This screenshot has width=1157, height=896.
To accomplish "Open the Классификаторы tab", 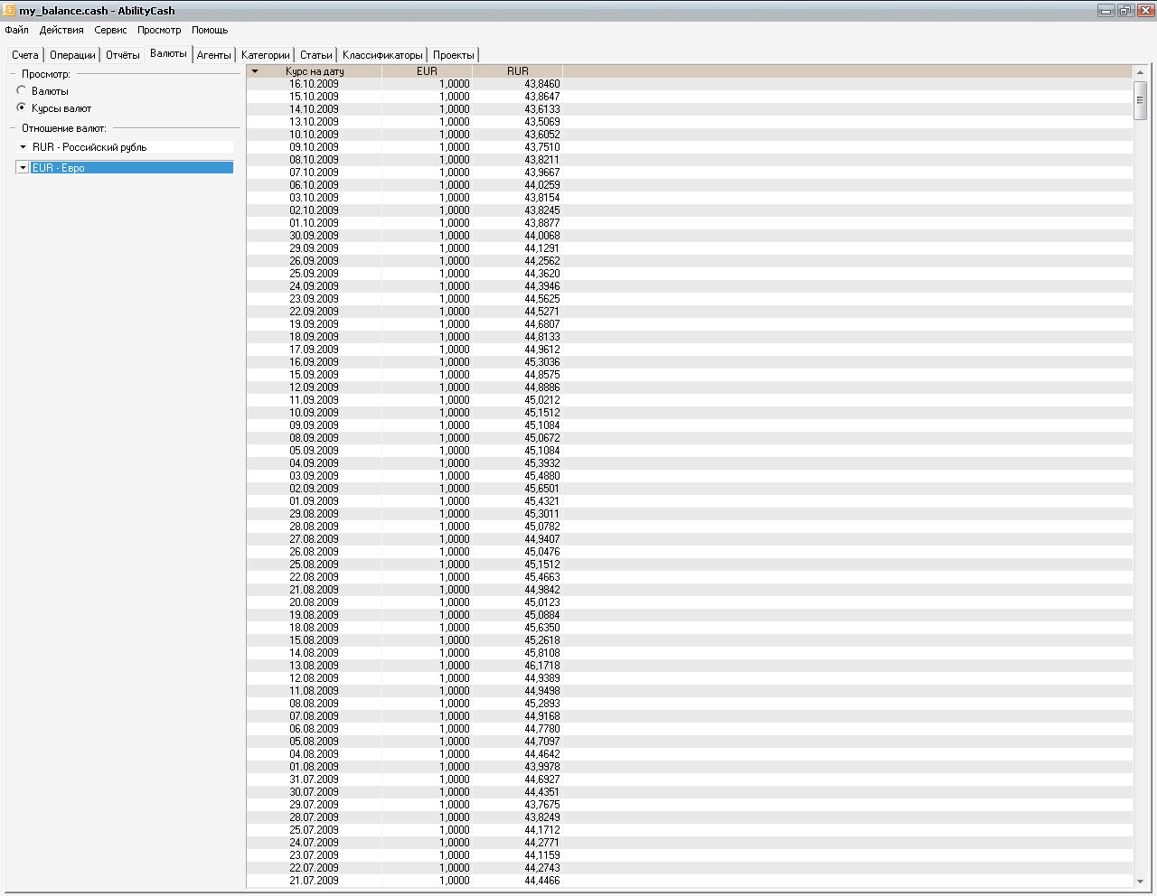I will (x=382, y=55).
